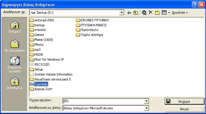Viewport: 206px width, 114px height.
Task: Click the Backup (D:) drive icon
Action: [33, 13]
